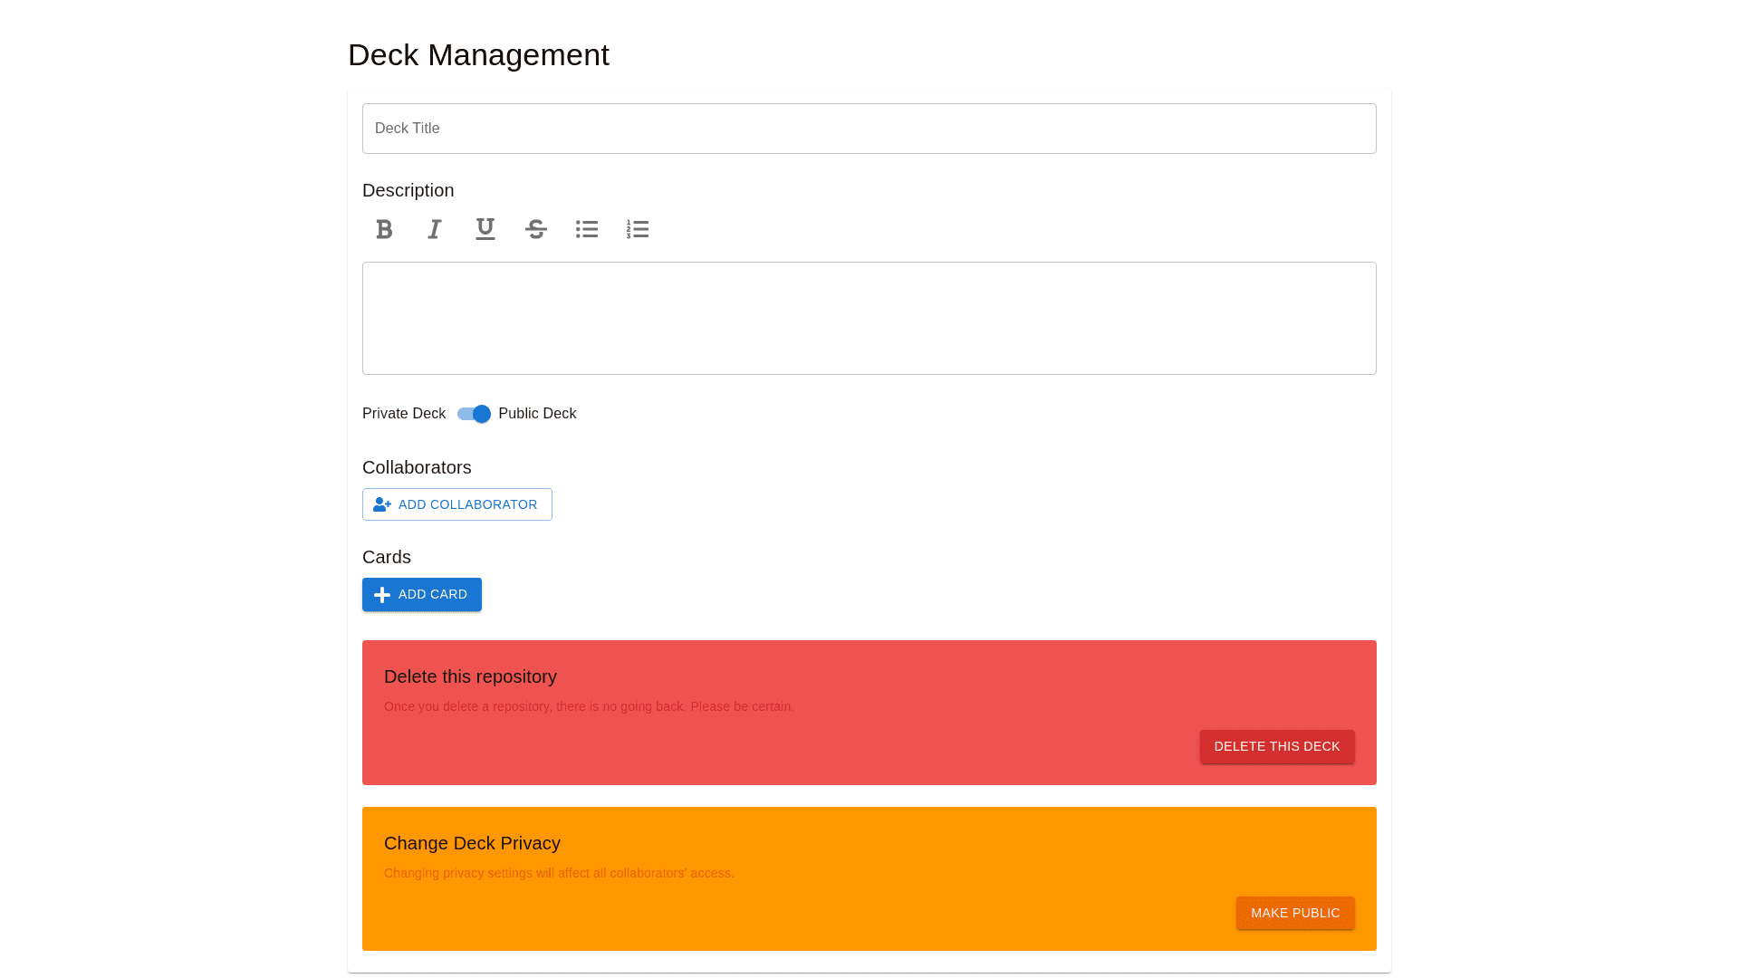Click the Deck Management page heading
This screenshot has height=978, width=1739.
pos(478,55)
